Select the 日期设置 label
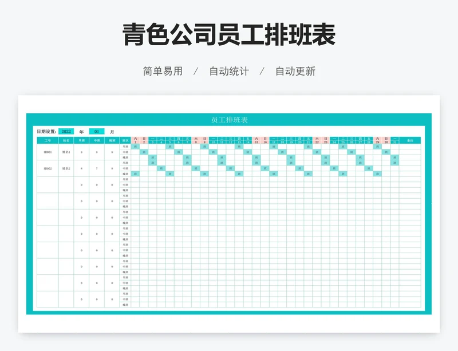458x351 pixels. click(46, 132)
